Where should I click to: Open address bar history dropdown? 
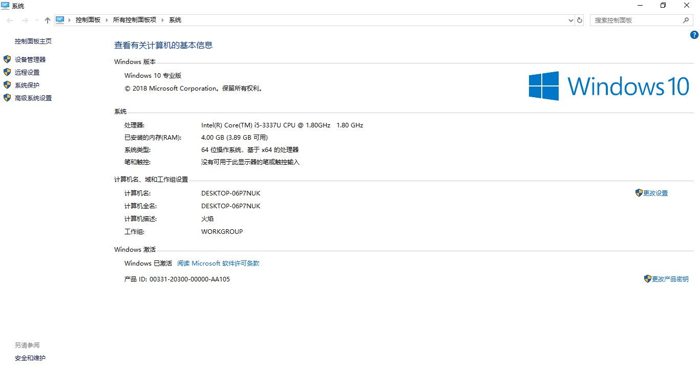571,20
